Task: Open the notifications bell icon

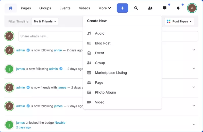Action: coord(178,8)
